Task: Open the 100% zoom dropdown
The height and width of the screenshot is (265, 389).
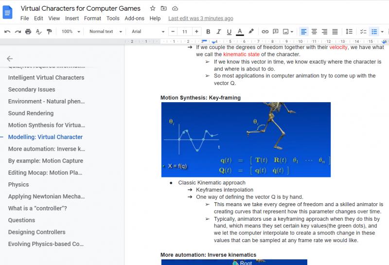Action: 71,32
